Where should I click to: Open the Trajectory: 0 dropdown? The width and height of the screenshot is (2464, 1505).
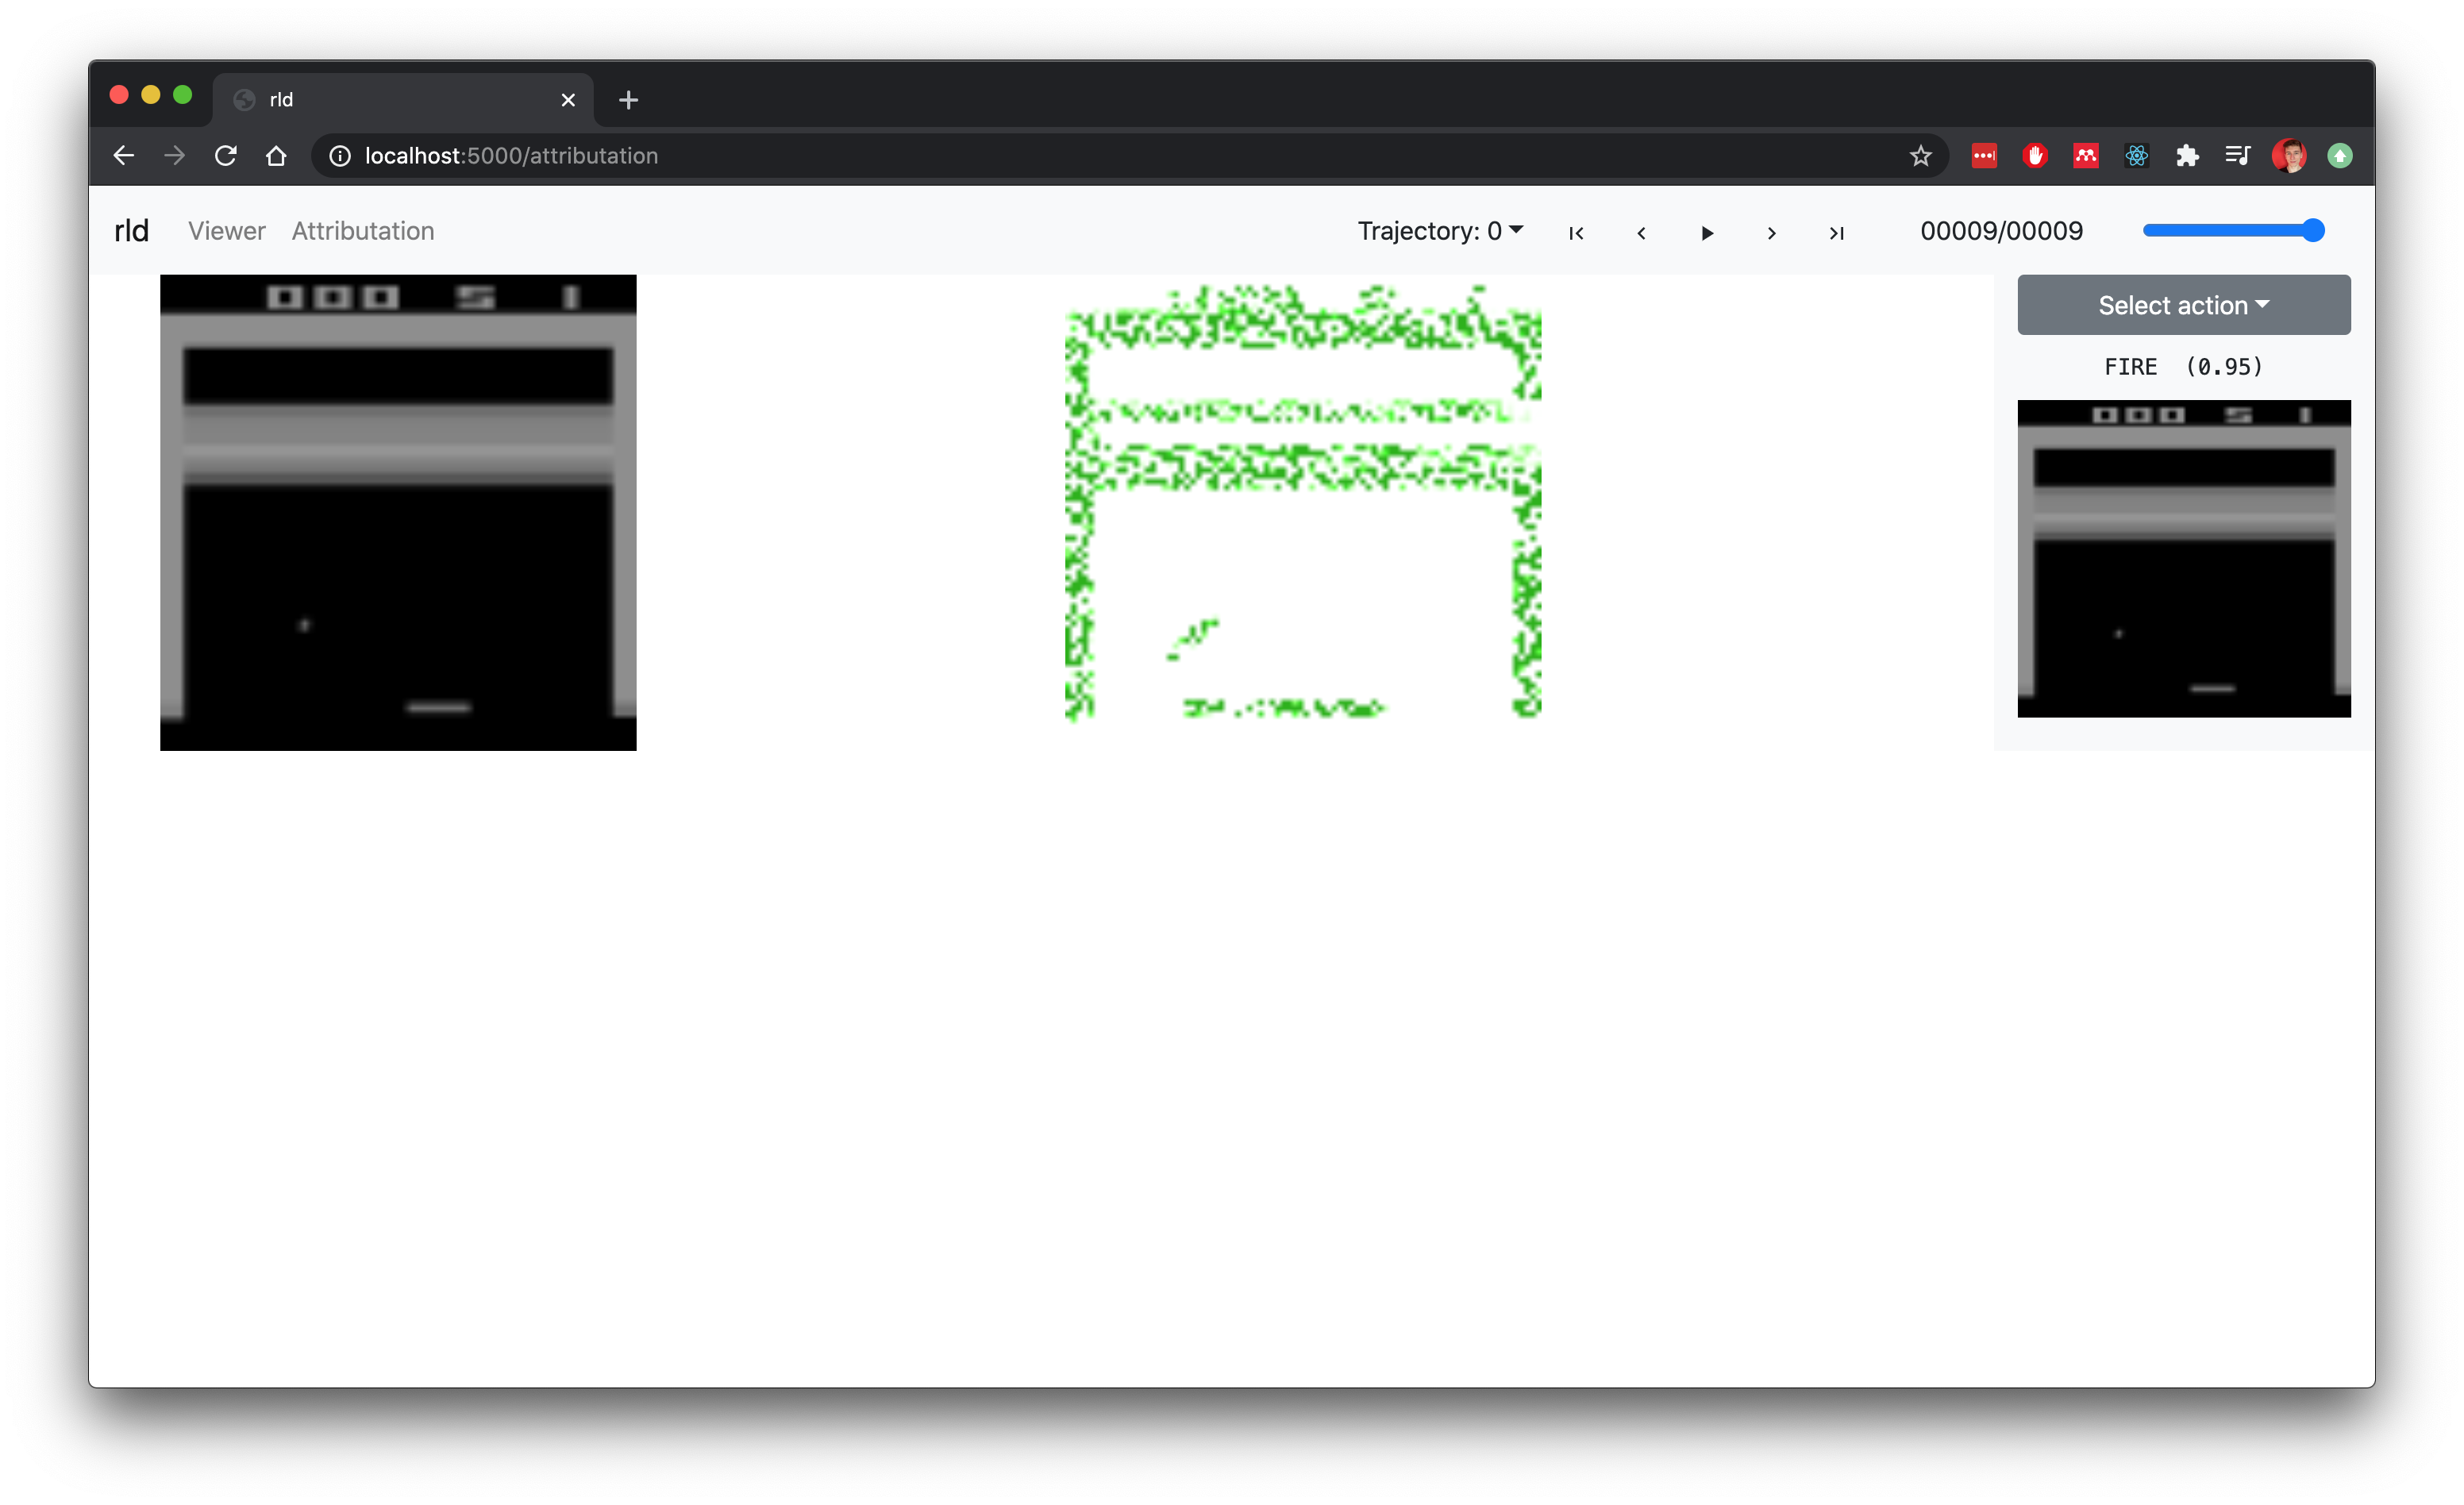click(1439, 231)
